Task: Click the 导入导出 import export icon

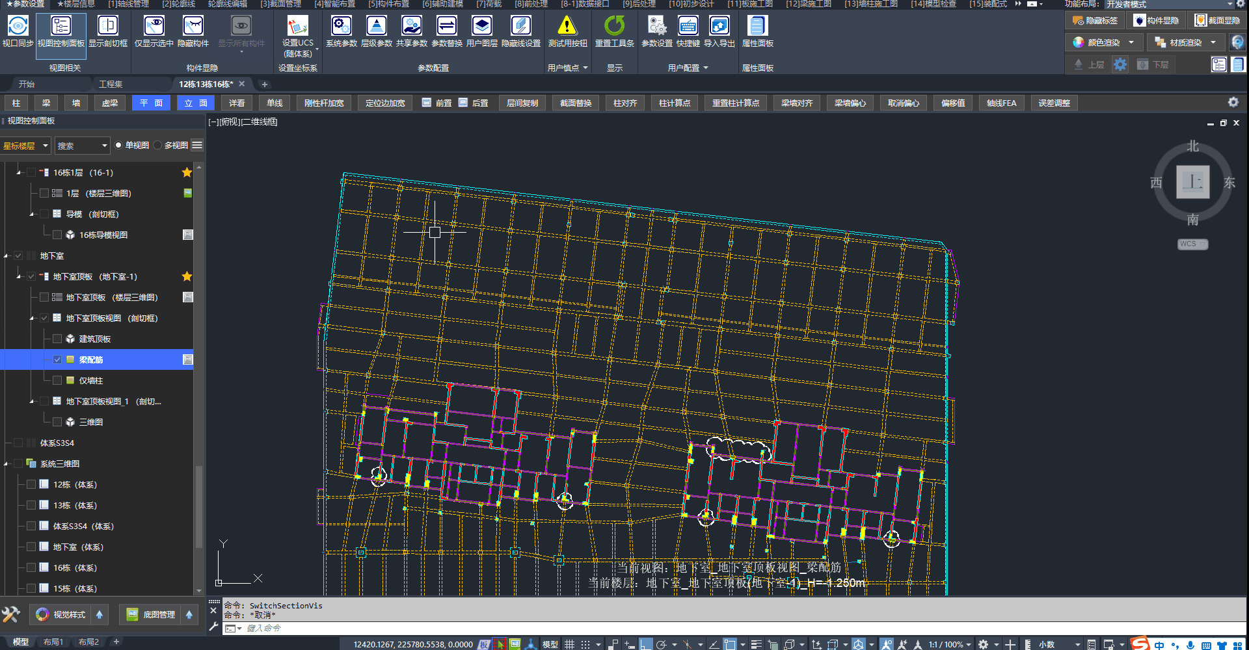Action: (719, 27)
